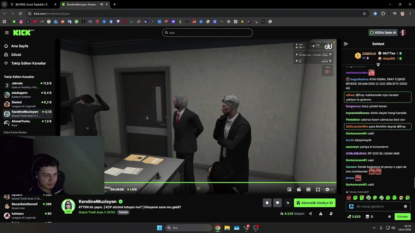Click the Bir mesaj gönderin field

click(378, 206)
